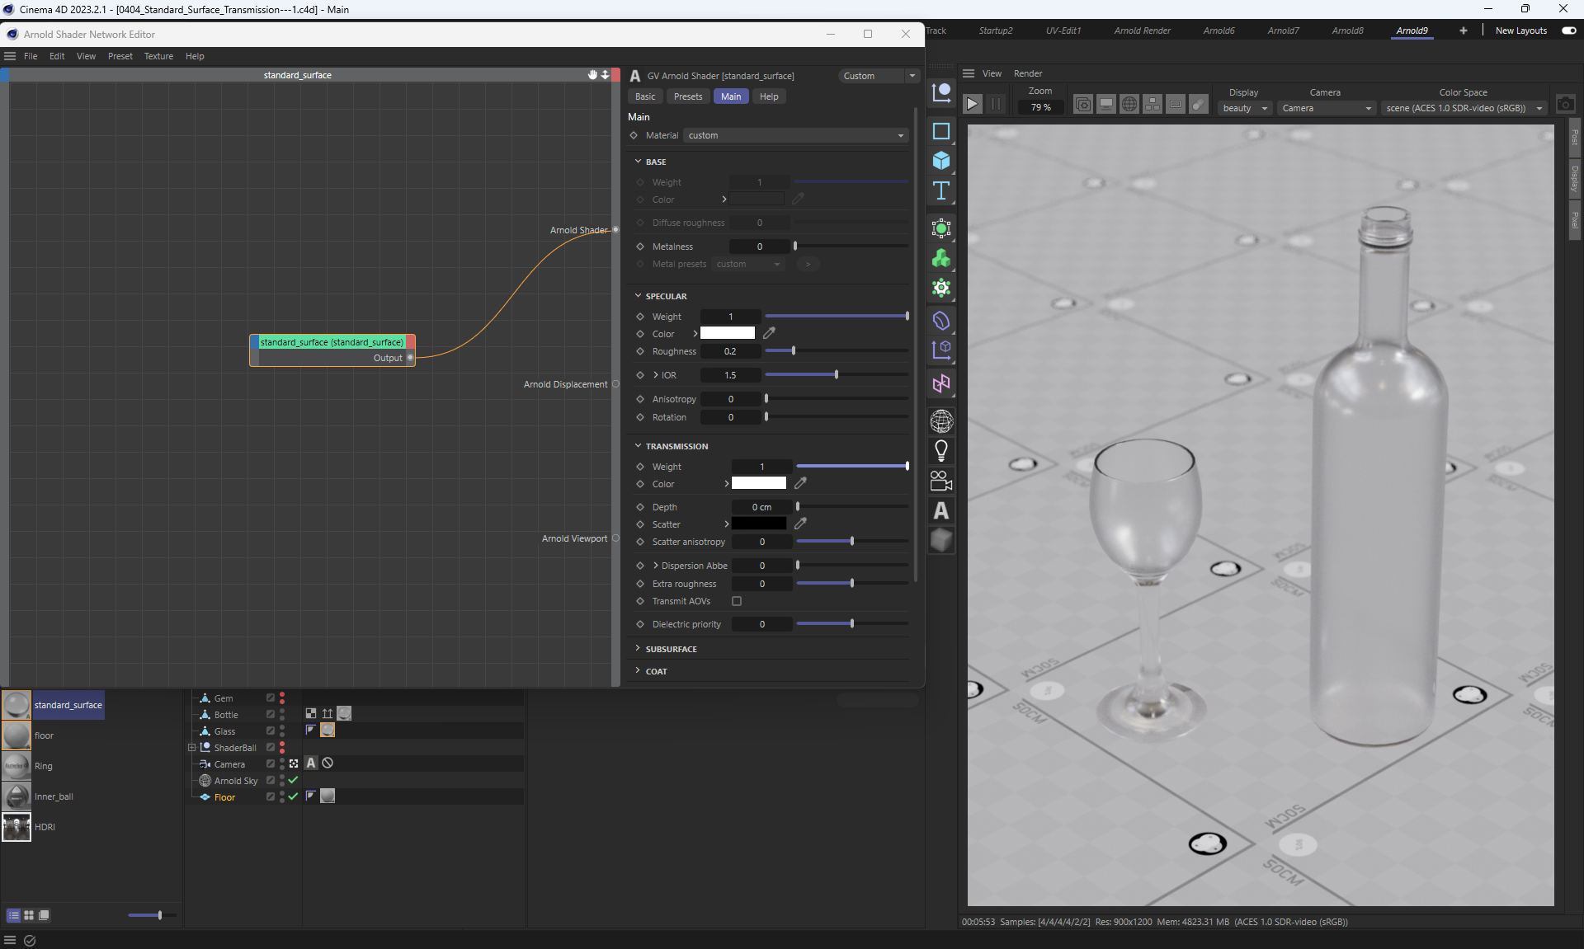The width and height of the screenshot is (1584, 949).
Task: Click the snapshot camera icon in render view
Action: click(1565, 104)
